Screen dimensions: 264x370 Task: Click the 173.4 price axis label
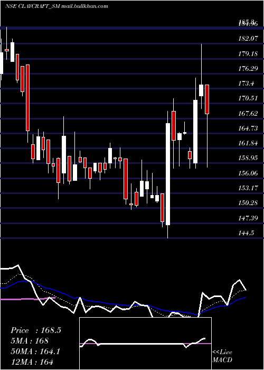[247, 84]
